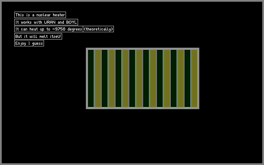This screenshot has width=264, height=165.
Task: Click the "This is a nuclear heater" sign
Action: click(40, 15)
